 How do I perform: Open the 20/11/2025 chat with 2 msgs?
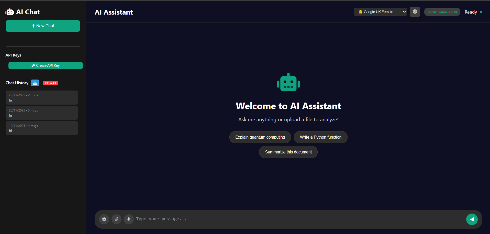point(41,97)
